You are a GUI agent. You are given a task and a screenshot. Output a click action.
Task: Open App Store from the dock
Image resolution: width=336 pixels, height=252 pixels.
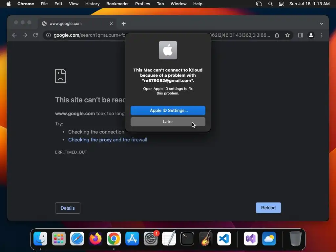[x=132, y=239]
